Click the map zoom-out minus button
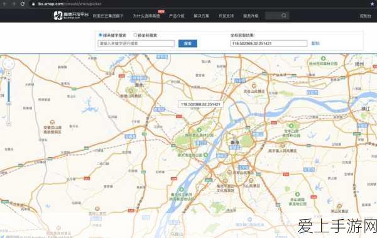This screenshot has width=377, height=238. [x=9, y=124]
